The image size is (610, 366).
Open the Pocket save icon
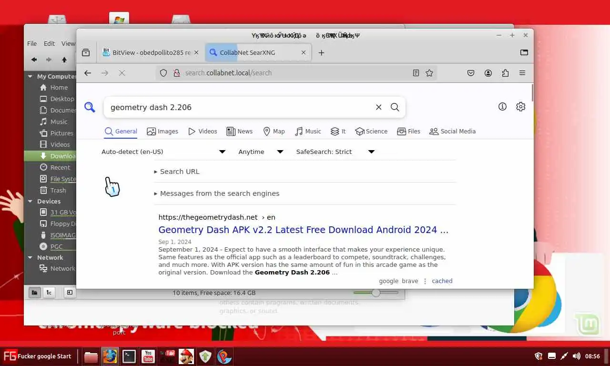[x=471, y=73]
